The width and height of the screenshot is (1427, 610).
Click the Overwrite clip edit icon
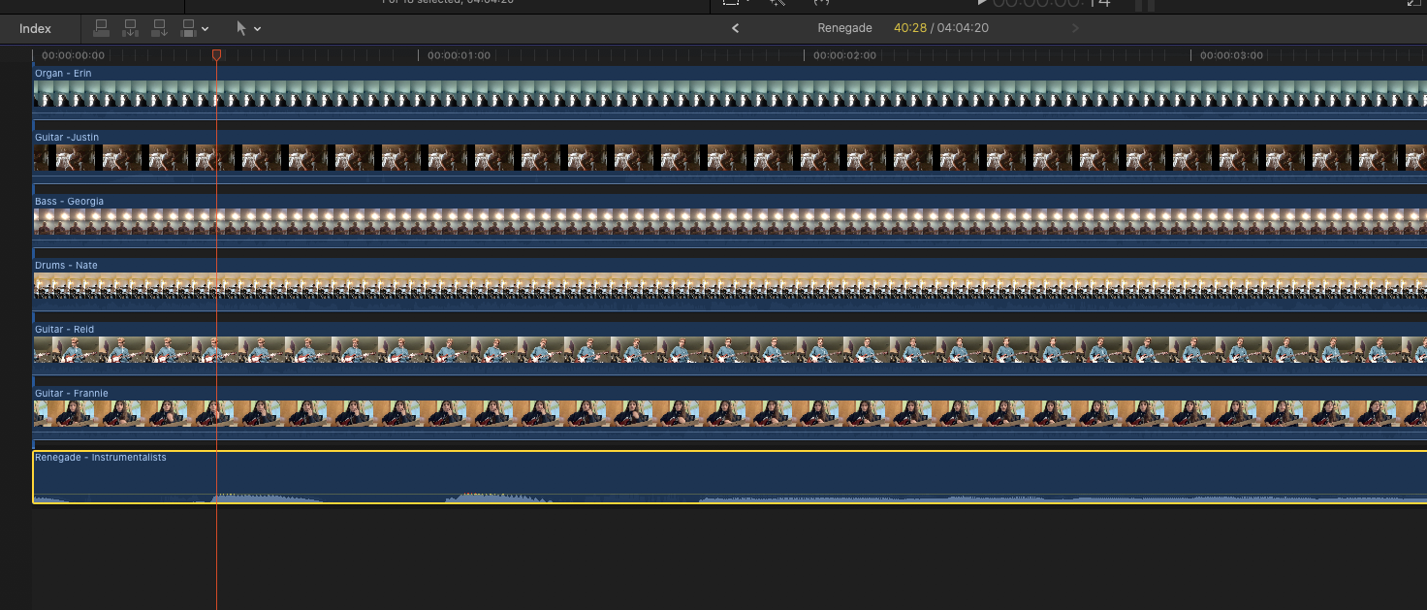(x=190, y=28)
